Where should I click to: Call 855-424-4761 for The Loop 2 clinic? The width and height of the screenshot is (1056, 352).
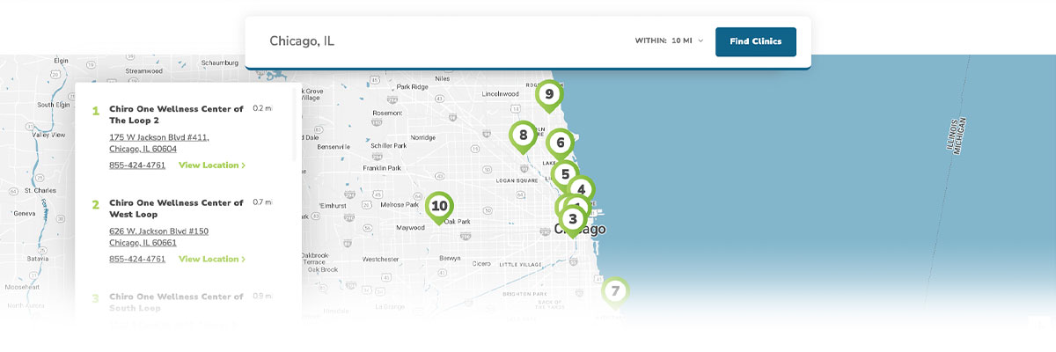click(137, 165)
